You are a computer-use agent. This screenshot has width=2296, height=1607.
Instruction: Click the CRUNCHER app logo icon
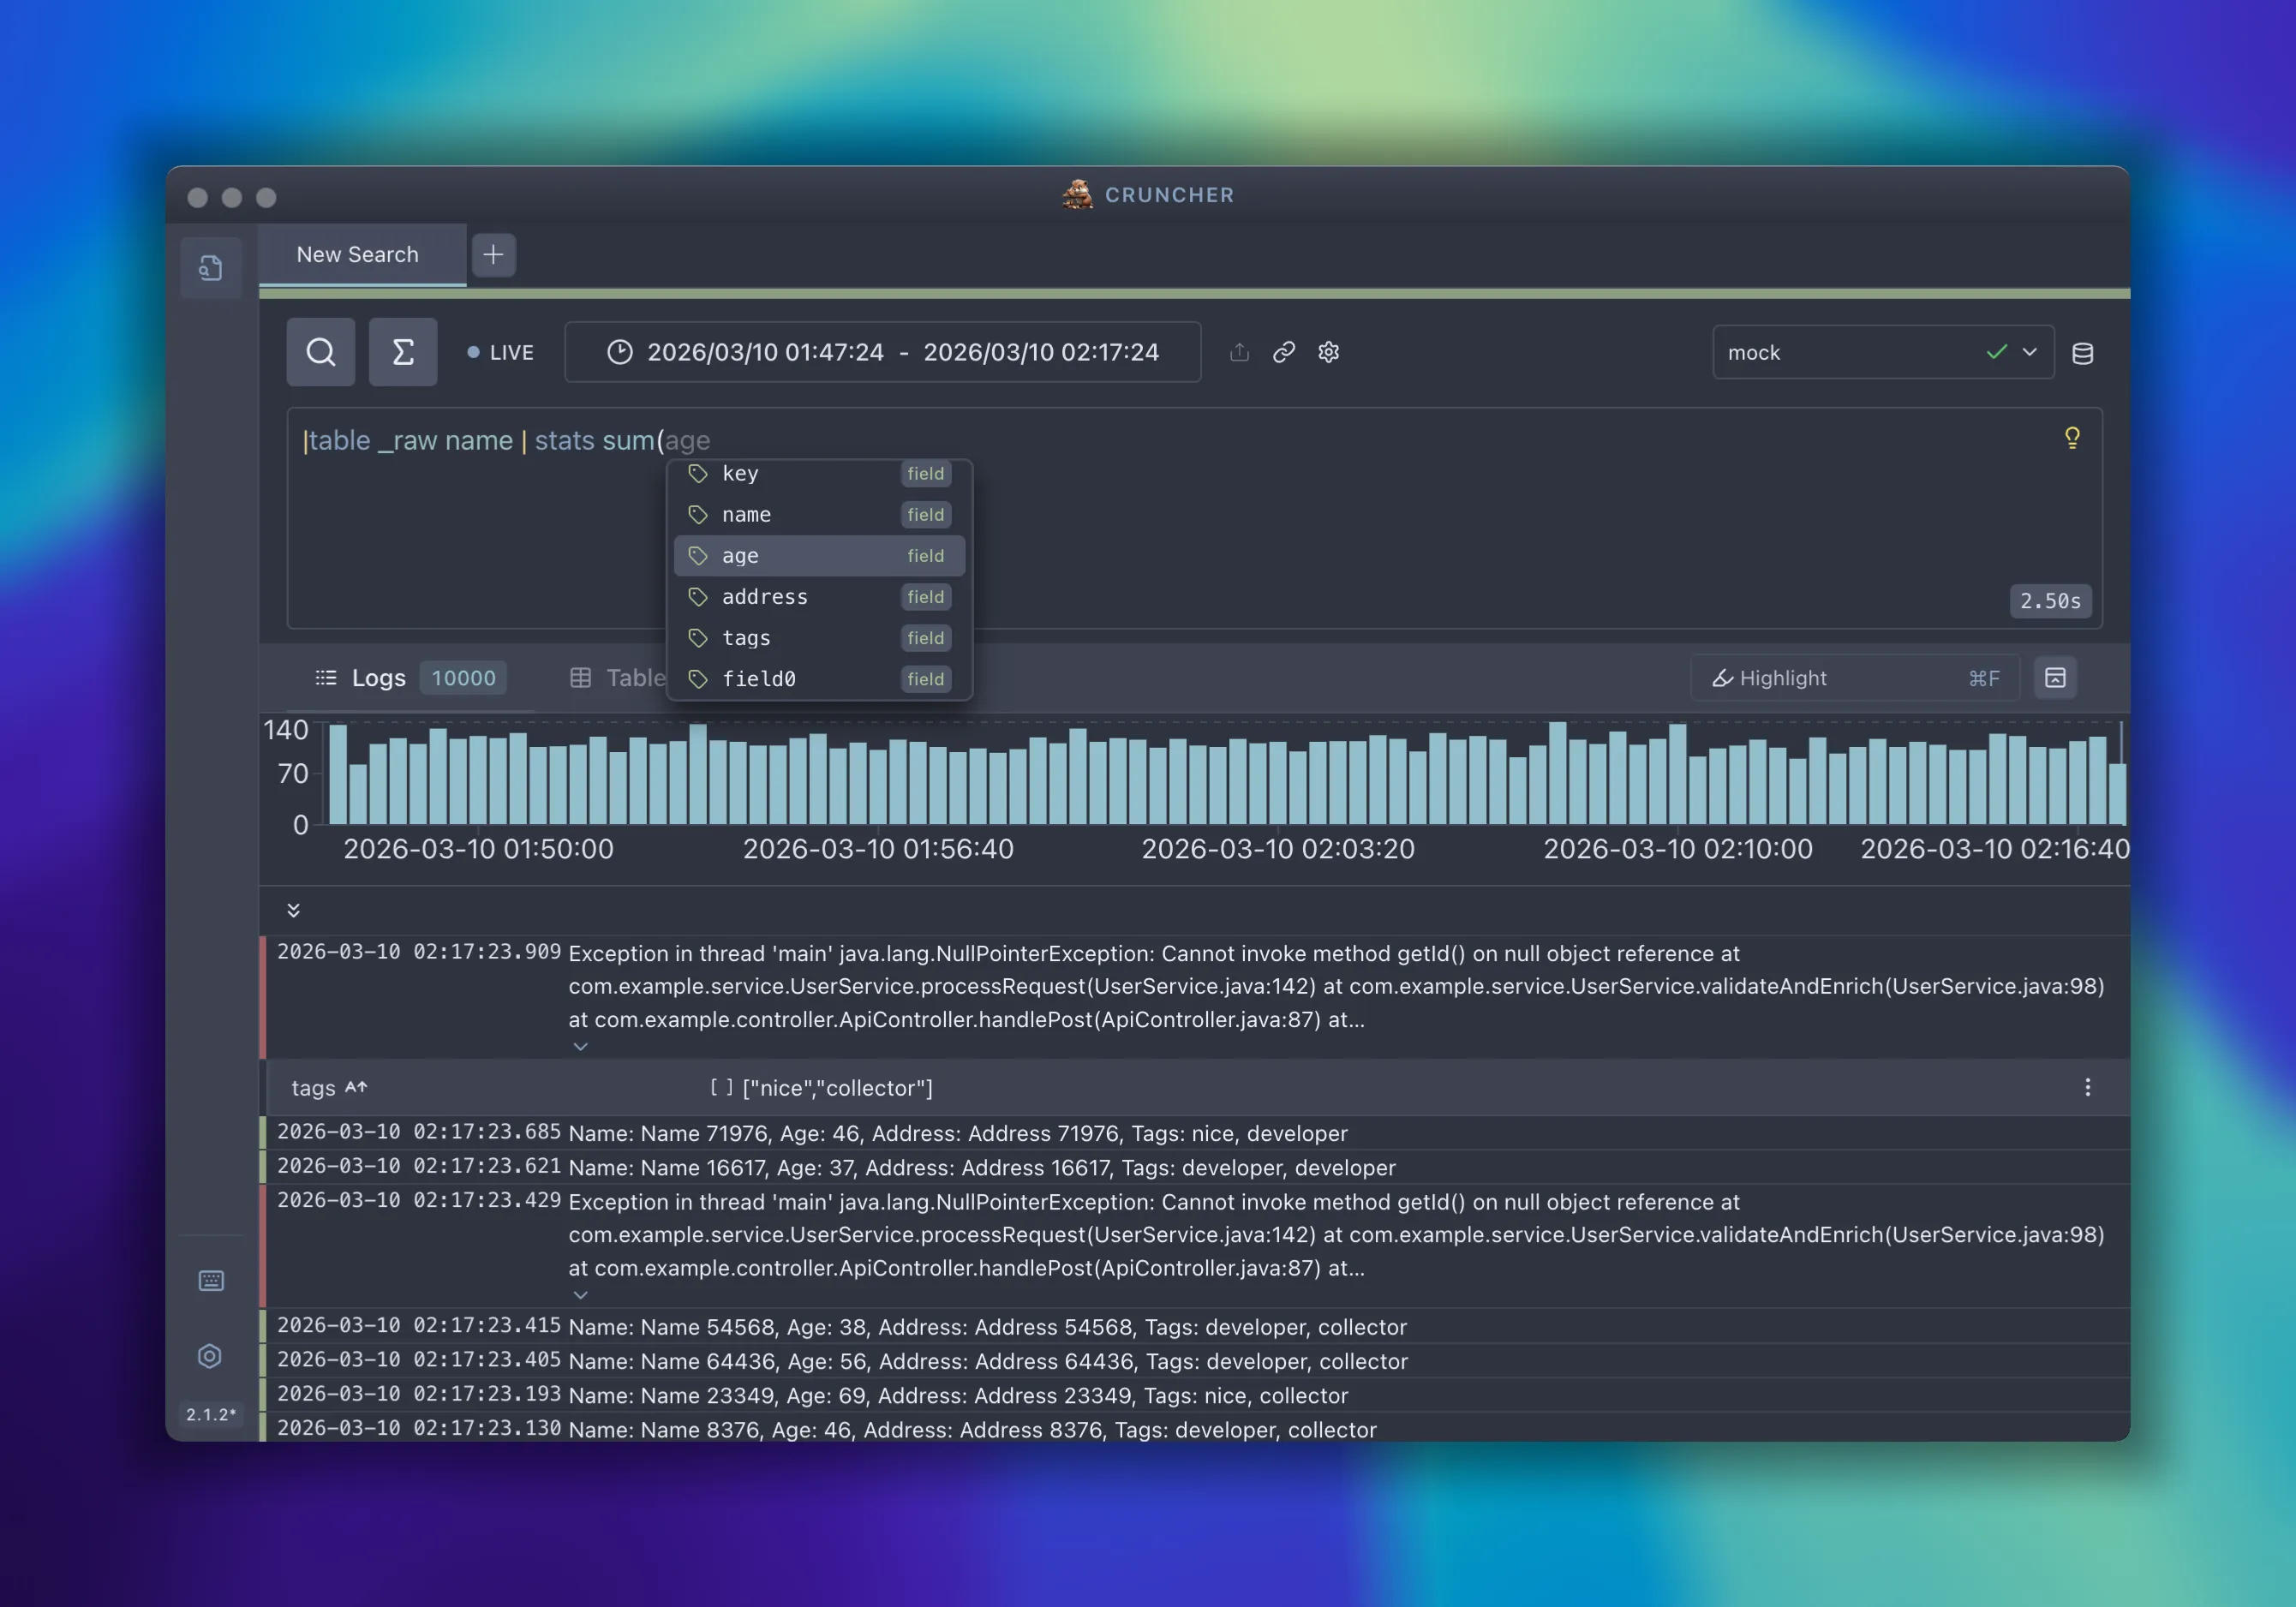pyautogui.click(x=1077, y=194)
